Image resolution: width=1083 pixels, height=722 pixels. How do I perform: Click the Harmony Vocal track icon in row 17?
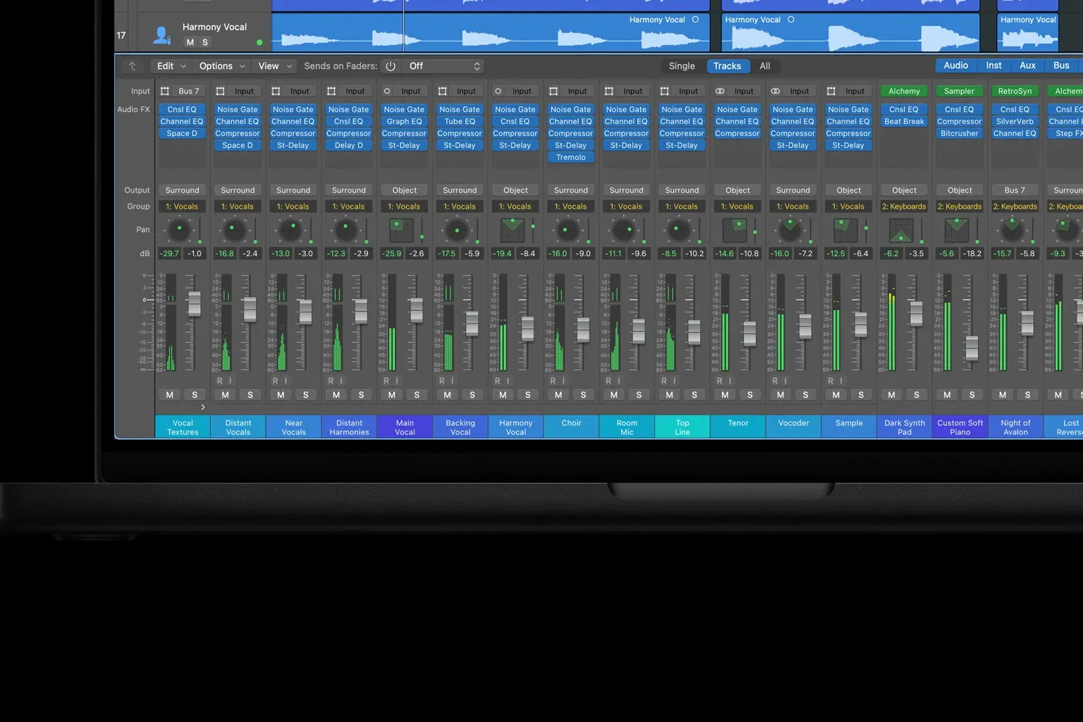[x=162, y=34]
